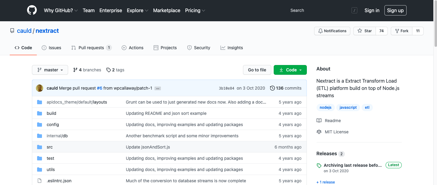Open the Team page
Screen dimensions: 437x185
click(x=88, y=10)
